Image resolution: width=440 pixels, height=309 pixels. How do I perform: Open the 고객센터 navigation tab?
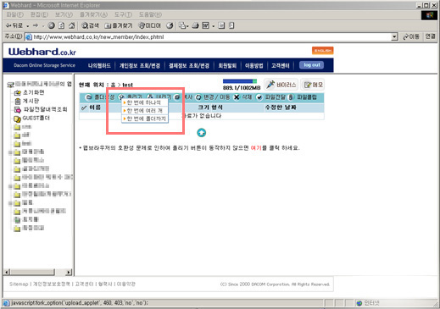tap(281, 65)
